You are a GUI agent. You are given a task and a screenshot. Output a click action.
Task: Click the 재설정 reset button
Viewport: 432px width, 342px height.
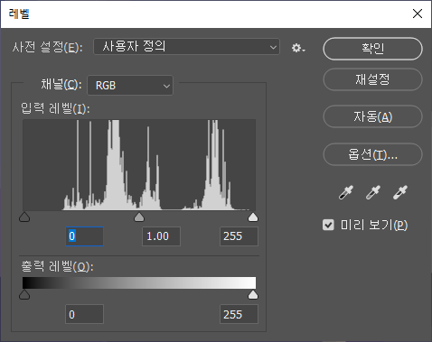tap(372, 79)
